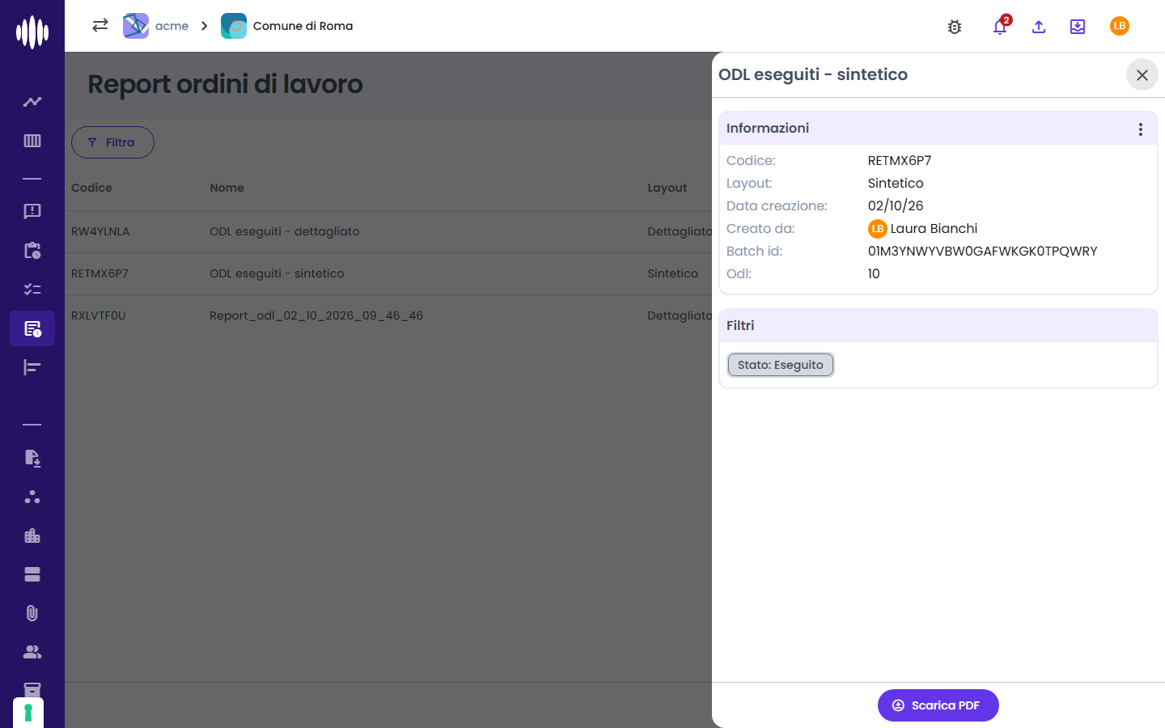Click the Comune di Roma breadcrumb
The image size is (1165, 728).
(287, 26)
